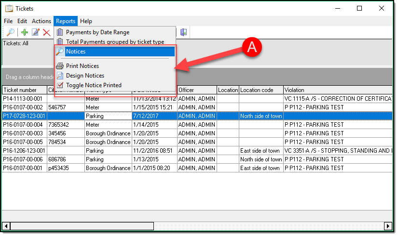This screenshot has height=236, width=398.
Task: Click the red X delete icon
Action: pos(47,32)
